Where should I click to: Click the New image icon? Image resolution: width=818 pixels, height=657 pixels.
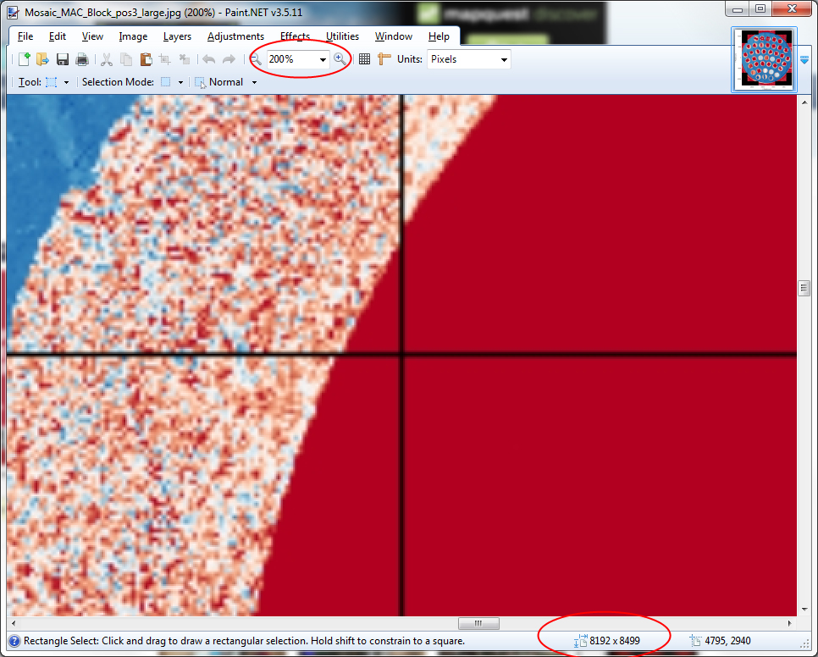point(24,59)
